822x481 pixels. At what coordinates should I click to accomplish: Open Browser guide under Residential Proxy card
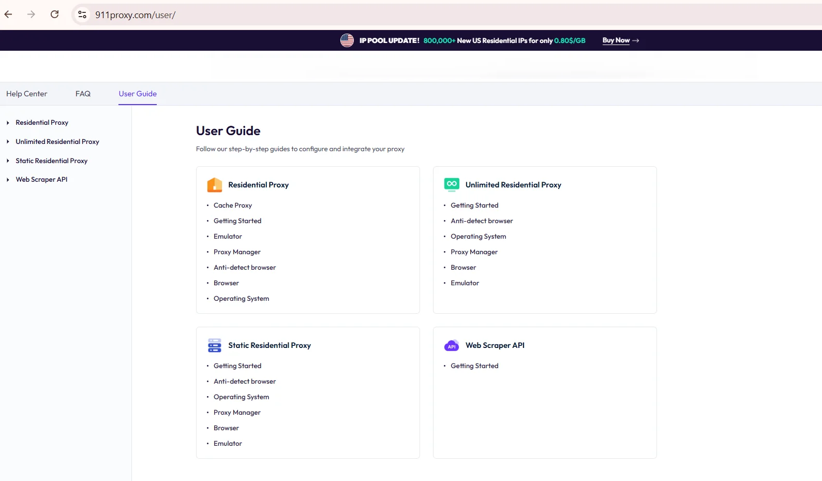click(x=226, y=283)
